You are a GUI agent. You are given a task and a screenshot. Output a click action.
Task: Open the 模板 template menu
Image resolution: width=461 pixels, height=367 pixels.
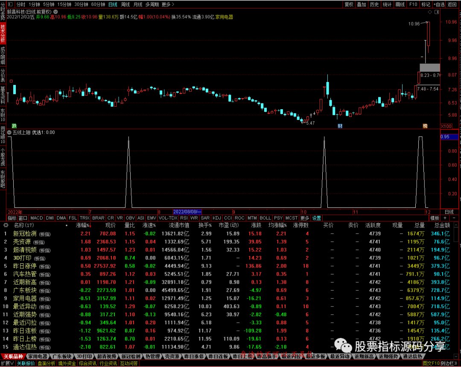pos(435,218)
